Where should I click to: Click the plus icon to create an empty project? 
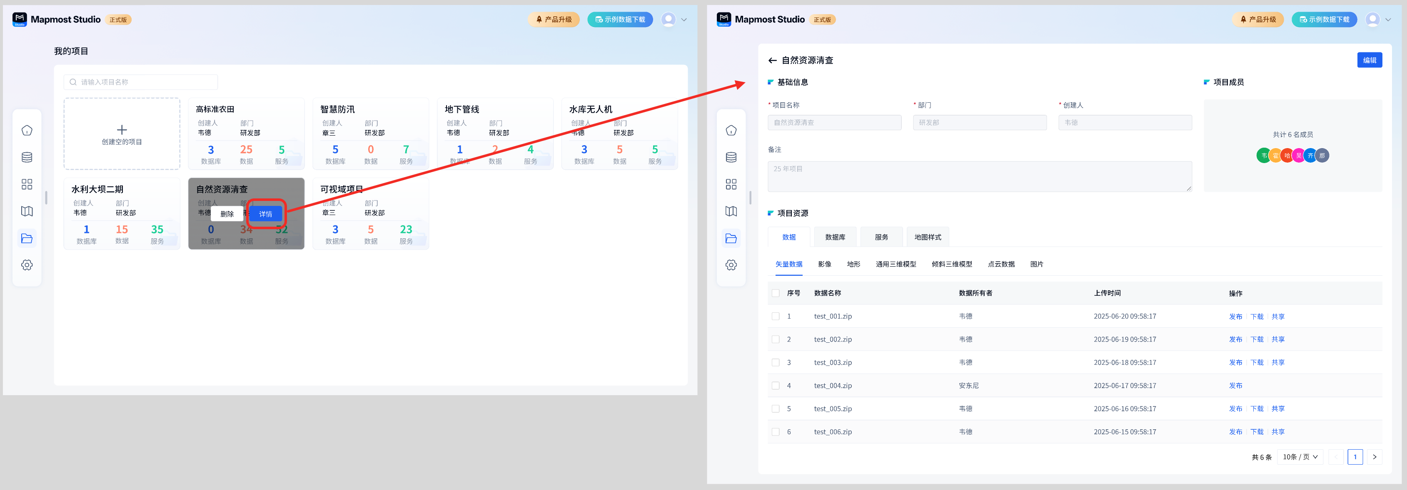coord(122,130)
